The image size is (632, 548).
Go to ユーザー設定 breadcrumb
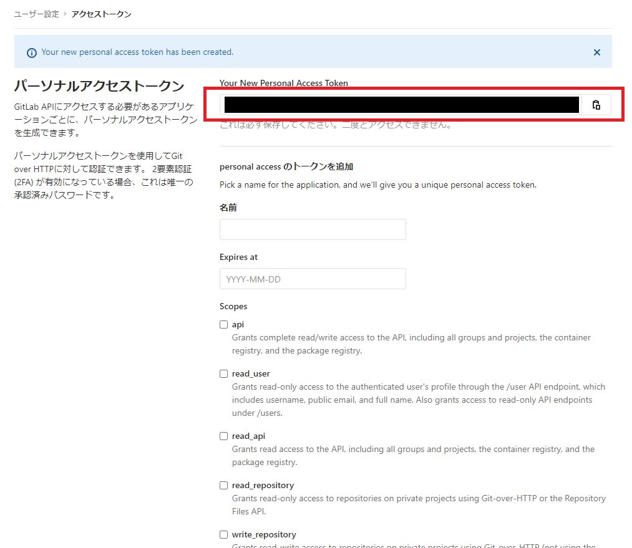point(36,14)
